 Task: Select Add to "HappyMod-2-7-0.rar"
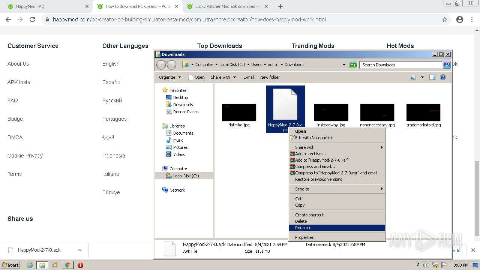click(x=337, y=160)
